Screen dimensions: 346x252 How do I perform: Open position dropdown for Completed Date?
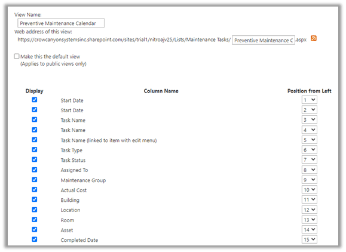coord(310,239)
